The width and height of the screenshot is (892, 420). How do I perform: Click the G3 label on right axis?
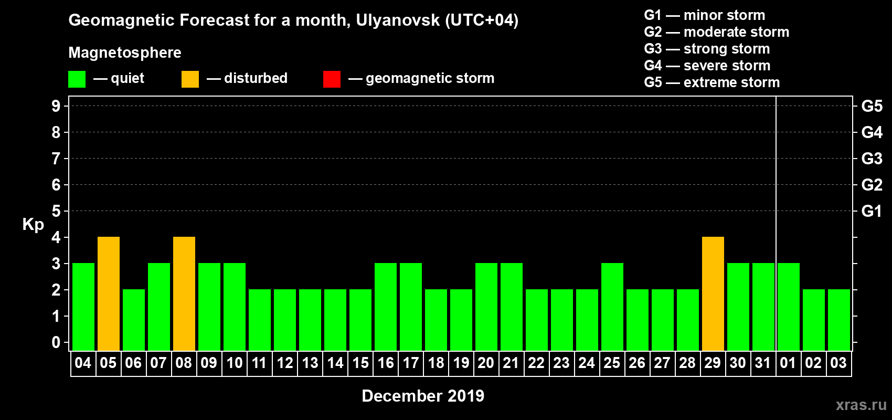pyautogui.click(x=872, y=159)
